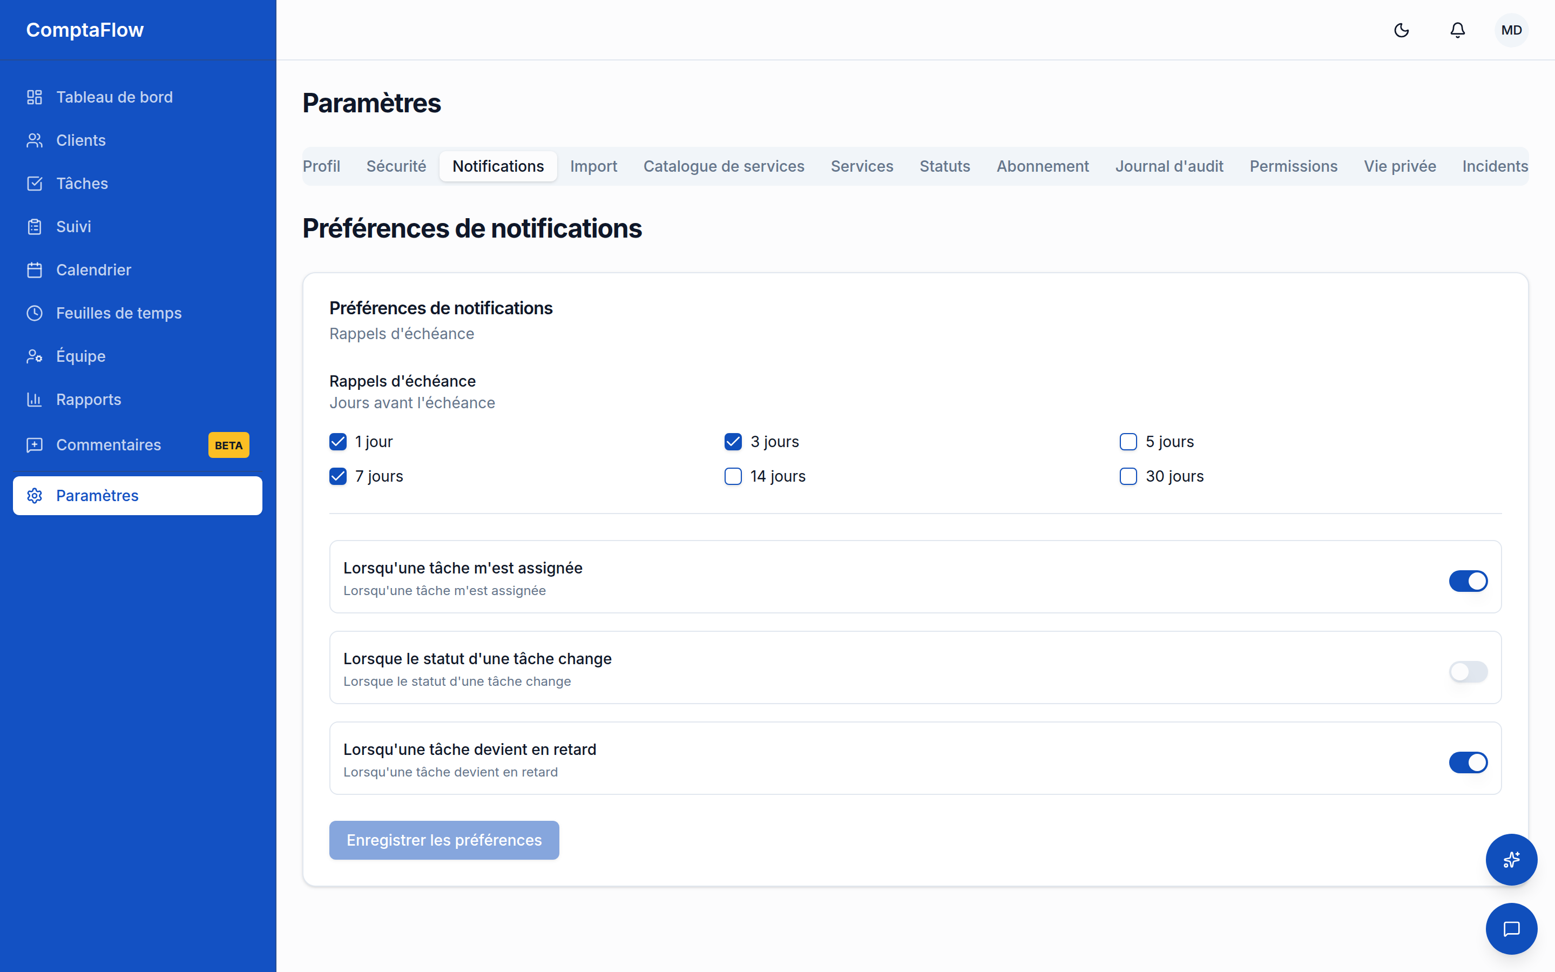
Task: Open the Vie privée tab
Action: point(1400,166)
